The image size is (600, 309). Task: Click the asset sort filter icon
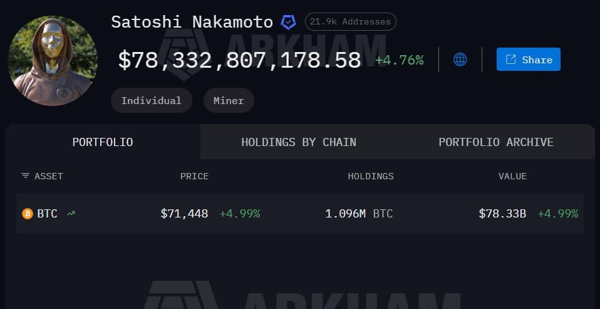25,176
